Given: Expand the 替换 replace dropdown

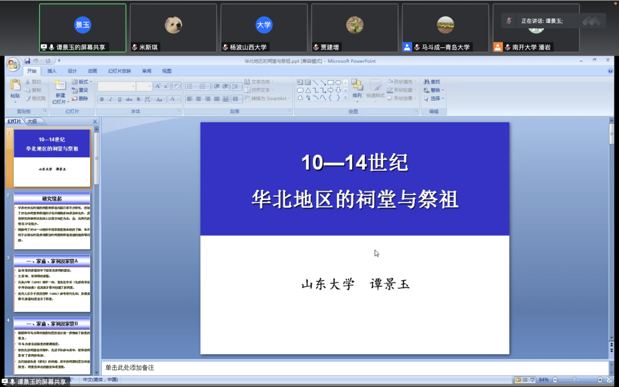Looking at the screenshot, I should 443,90.
